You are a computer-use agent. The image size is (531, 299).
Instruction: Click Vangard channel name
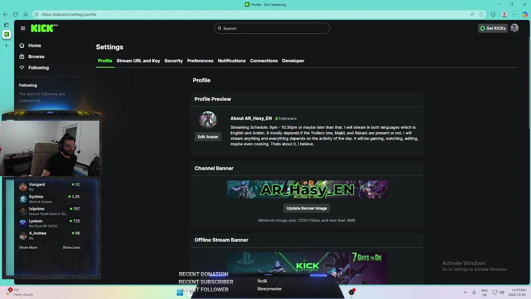point(37,184)
